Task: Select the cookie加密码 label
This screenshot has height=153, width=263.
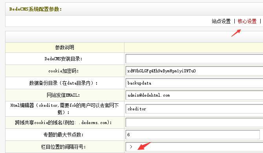Action: 64,71
